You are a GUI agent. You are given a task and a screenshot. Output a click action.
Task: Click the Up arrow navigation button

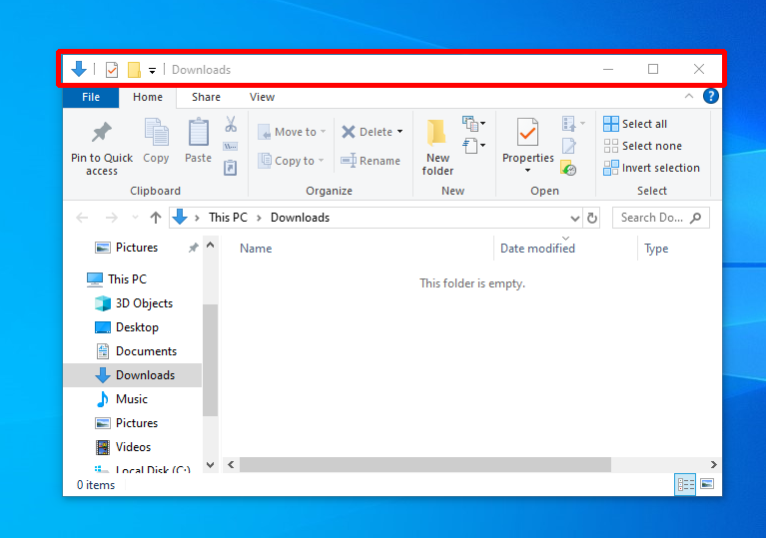click(x=156, y=218)
